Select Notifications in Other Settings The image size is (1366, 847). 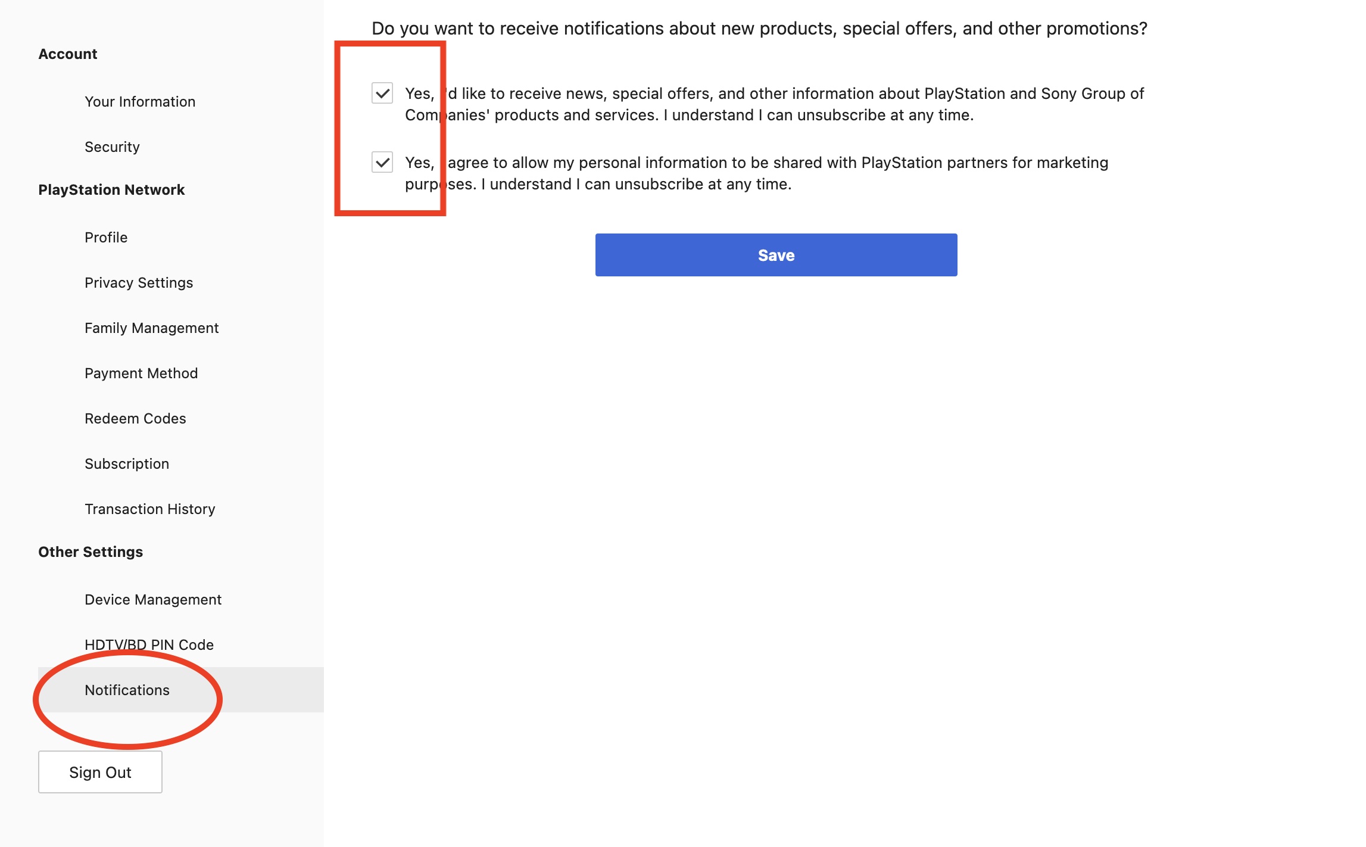click(x=128, y=690)
